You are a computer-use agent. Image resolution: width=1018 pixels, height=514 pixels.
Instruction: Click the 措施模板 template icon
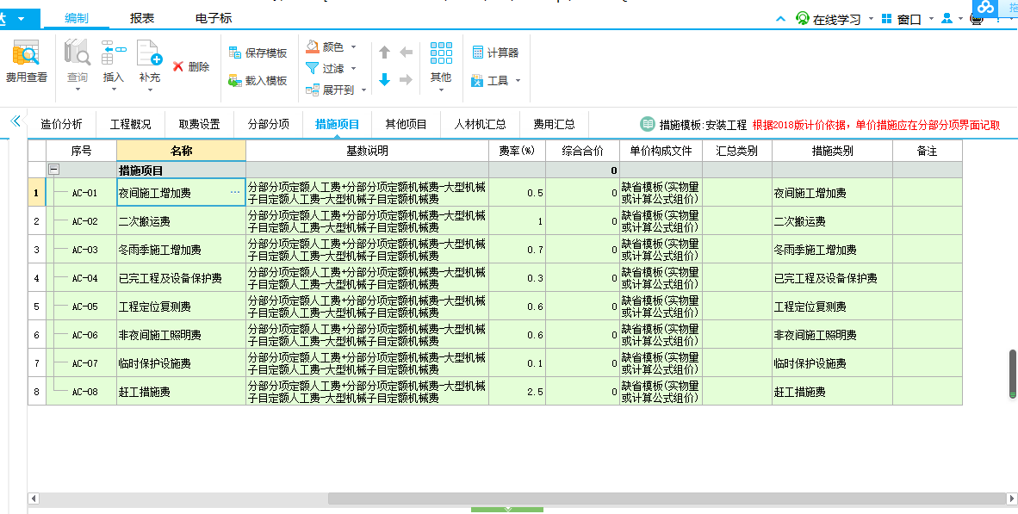(648, 124)
